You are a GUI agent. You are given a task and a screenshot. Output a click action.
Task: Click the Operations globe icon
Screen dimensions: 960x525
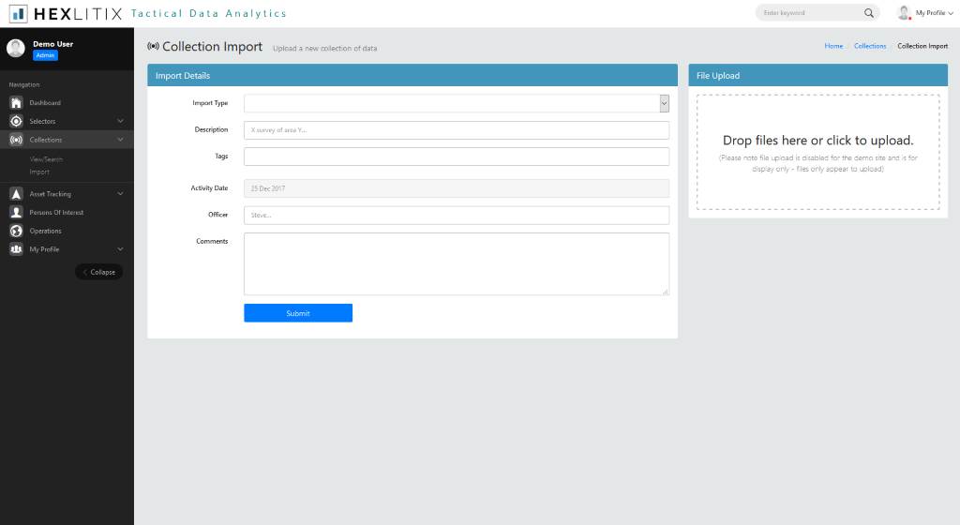coord(16,231)
